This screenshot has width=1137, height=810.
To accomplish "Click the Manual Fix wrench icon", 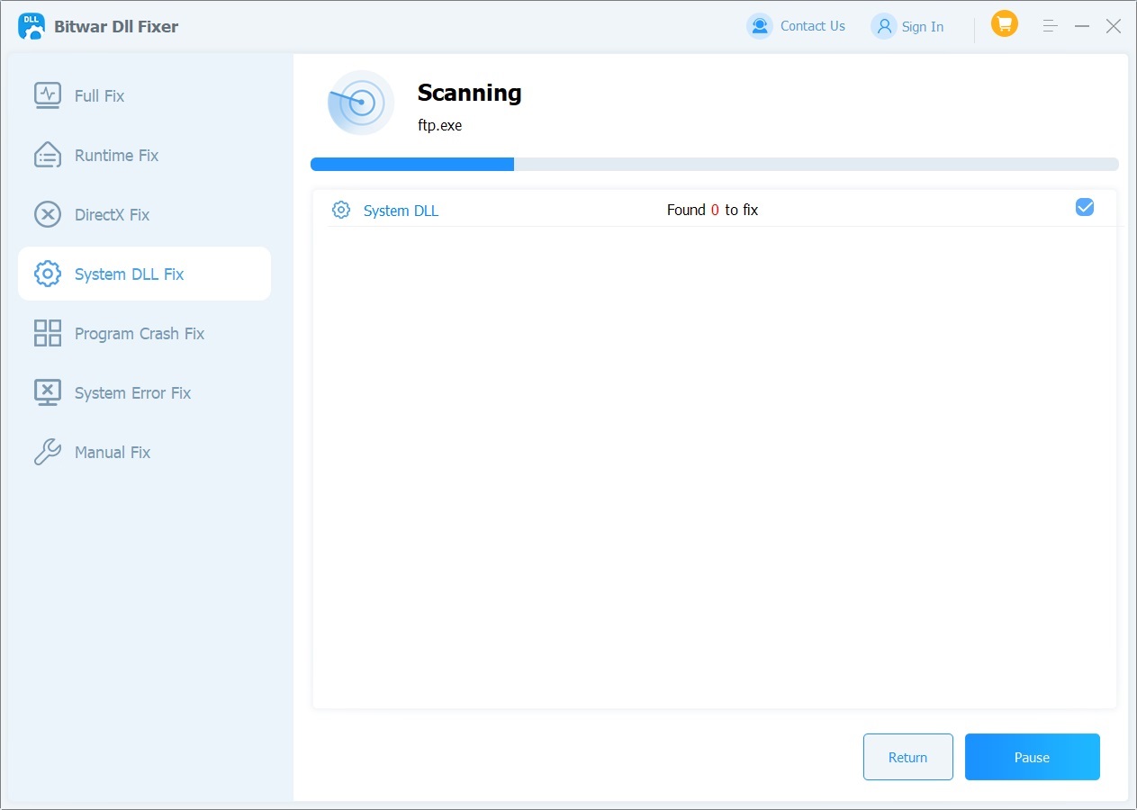I will coord(47,452).
